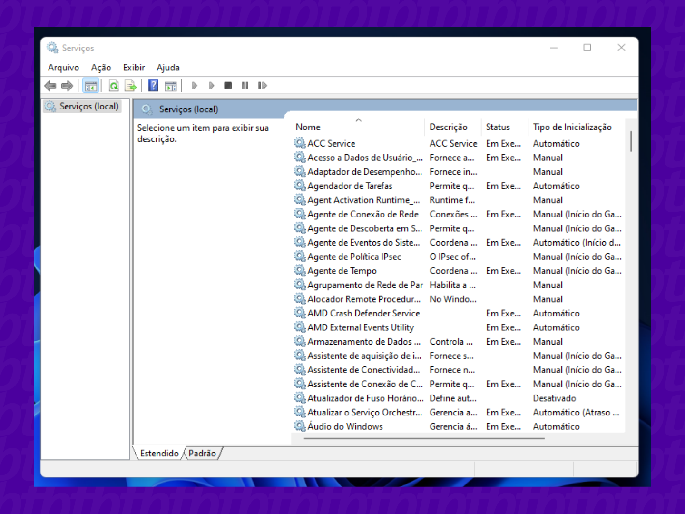
Task: Select Agente de Eventos do Siste... service
Action: [363, 243]
